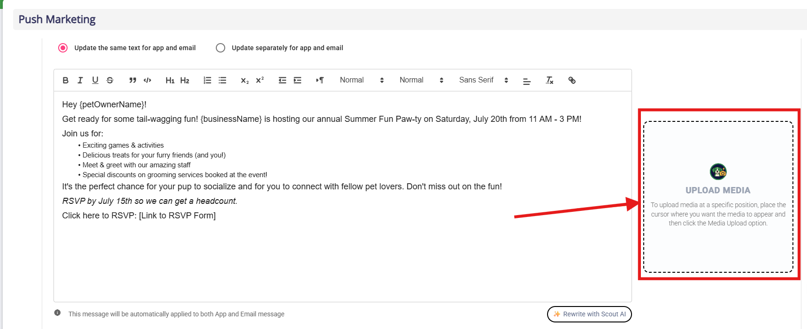
Task: Open the Sans Serif font dropdown
Action: point(483,80)
